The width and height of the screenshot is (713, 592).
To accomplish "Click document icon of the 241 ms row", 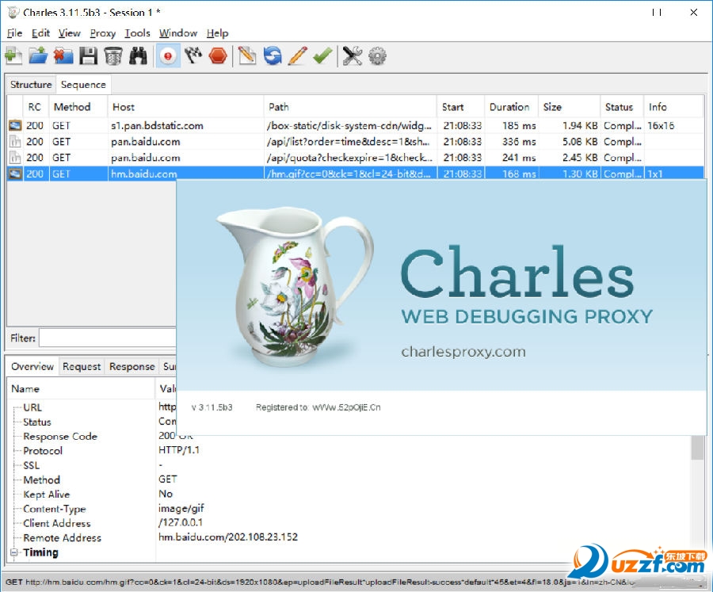I will pos(15,158).
